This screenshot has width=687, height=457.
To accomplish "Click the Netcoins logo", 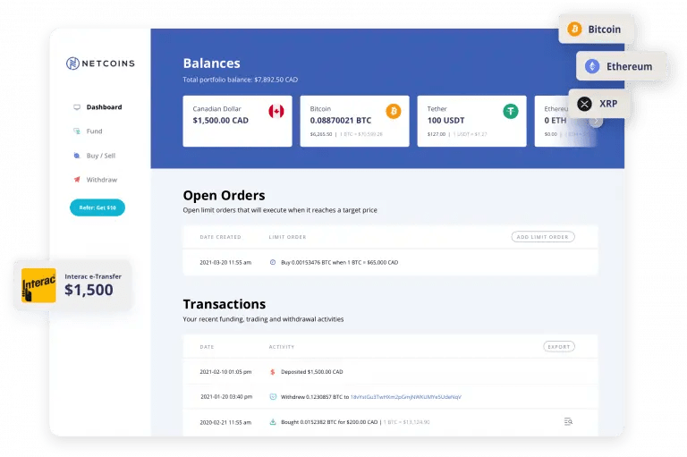I will (x=100, y=63).
